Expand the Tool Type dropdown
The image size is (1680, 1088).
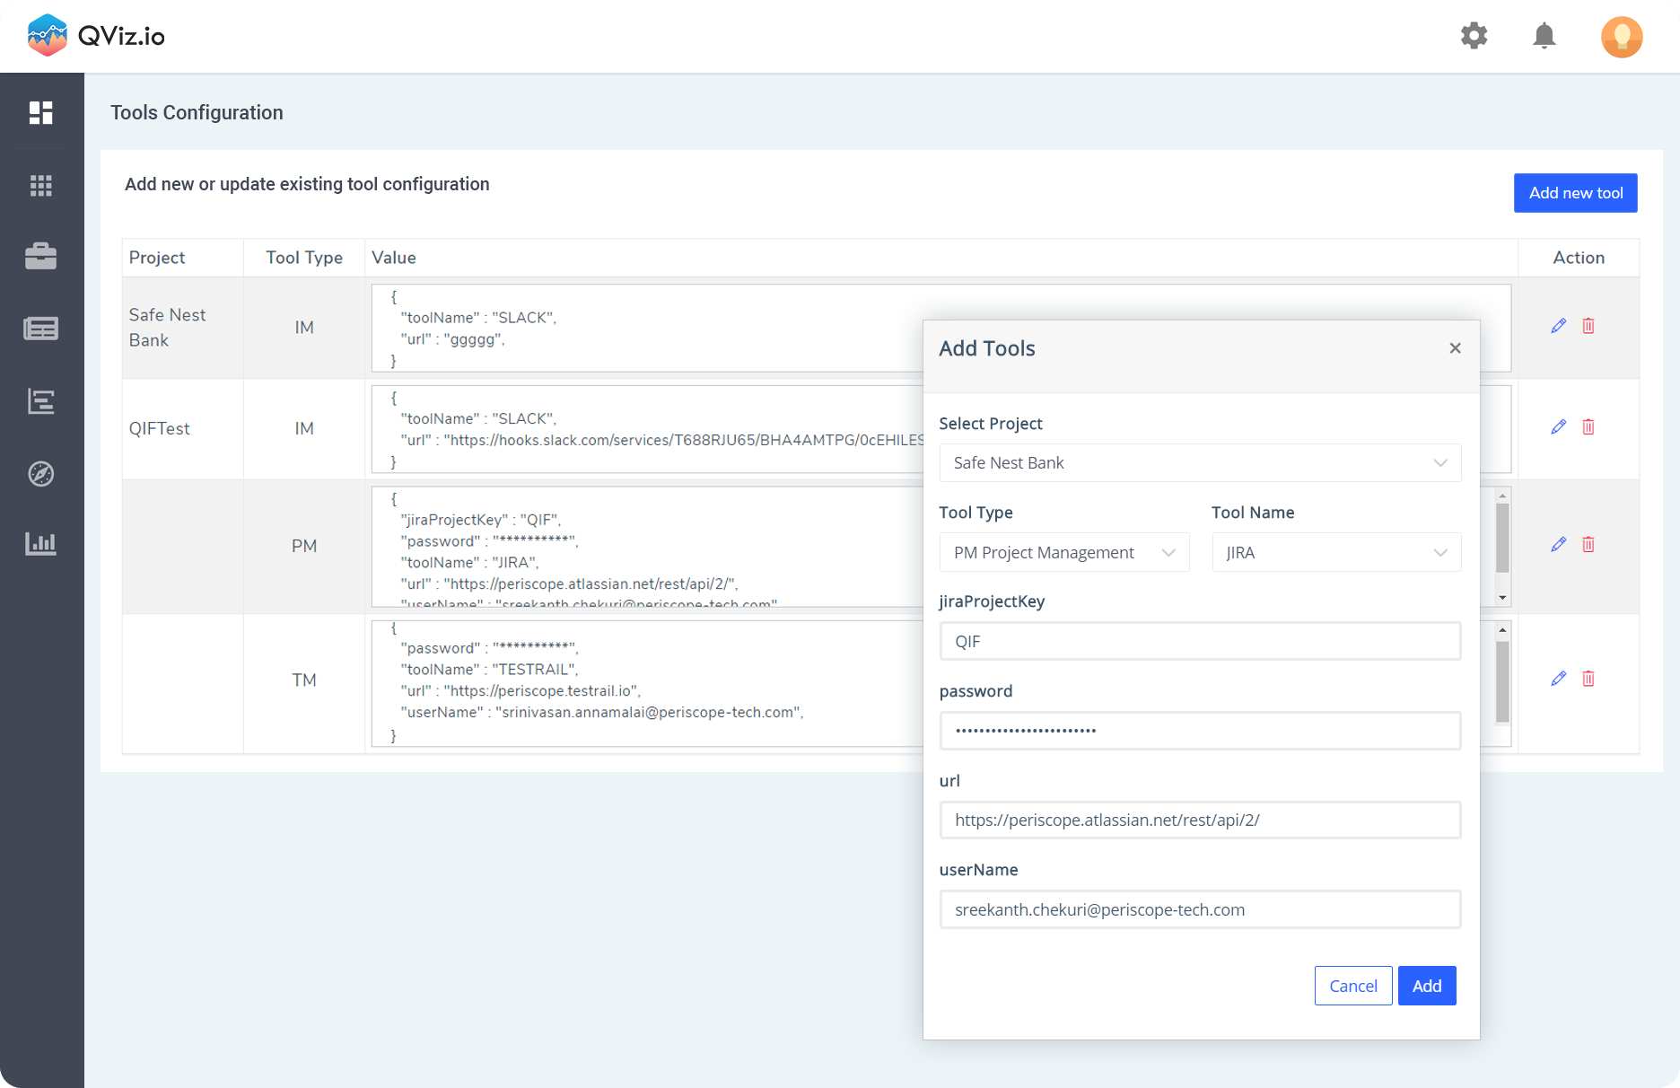point(1063,553)
